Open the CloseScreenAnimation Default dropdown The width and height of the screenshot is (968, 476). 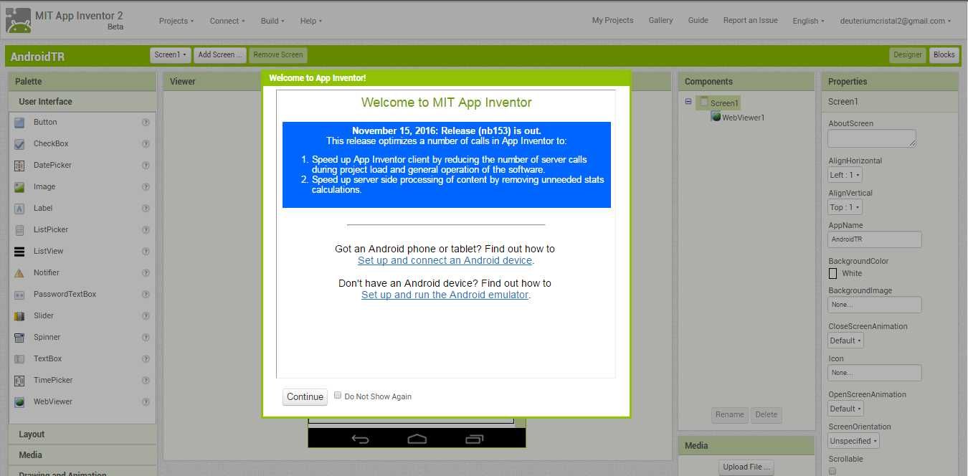click(x=846, y=341)
